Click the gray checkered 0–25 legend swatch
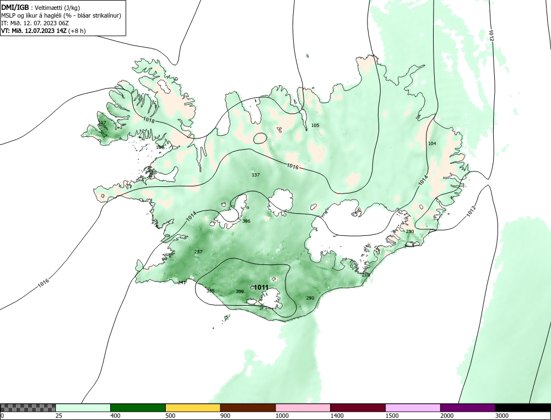Image resolution: width=551 pixels, height=420 pixels. click(x=28, y=407)
